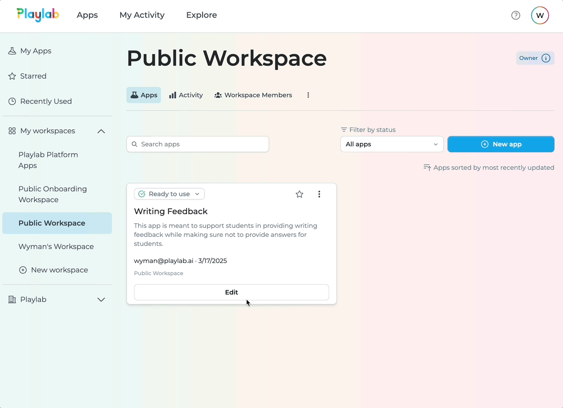The height and width of the screenshot is (408, 563).
Task: Switch to the Apps workspace tab
Action: [144, 95]
